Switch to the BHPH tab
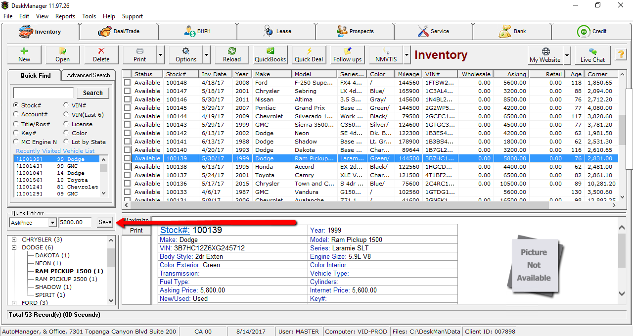 click(197, 32)
